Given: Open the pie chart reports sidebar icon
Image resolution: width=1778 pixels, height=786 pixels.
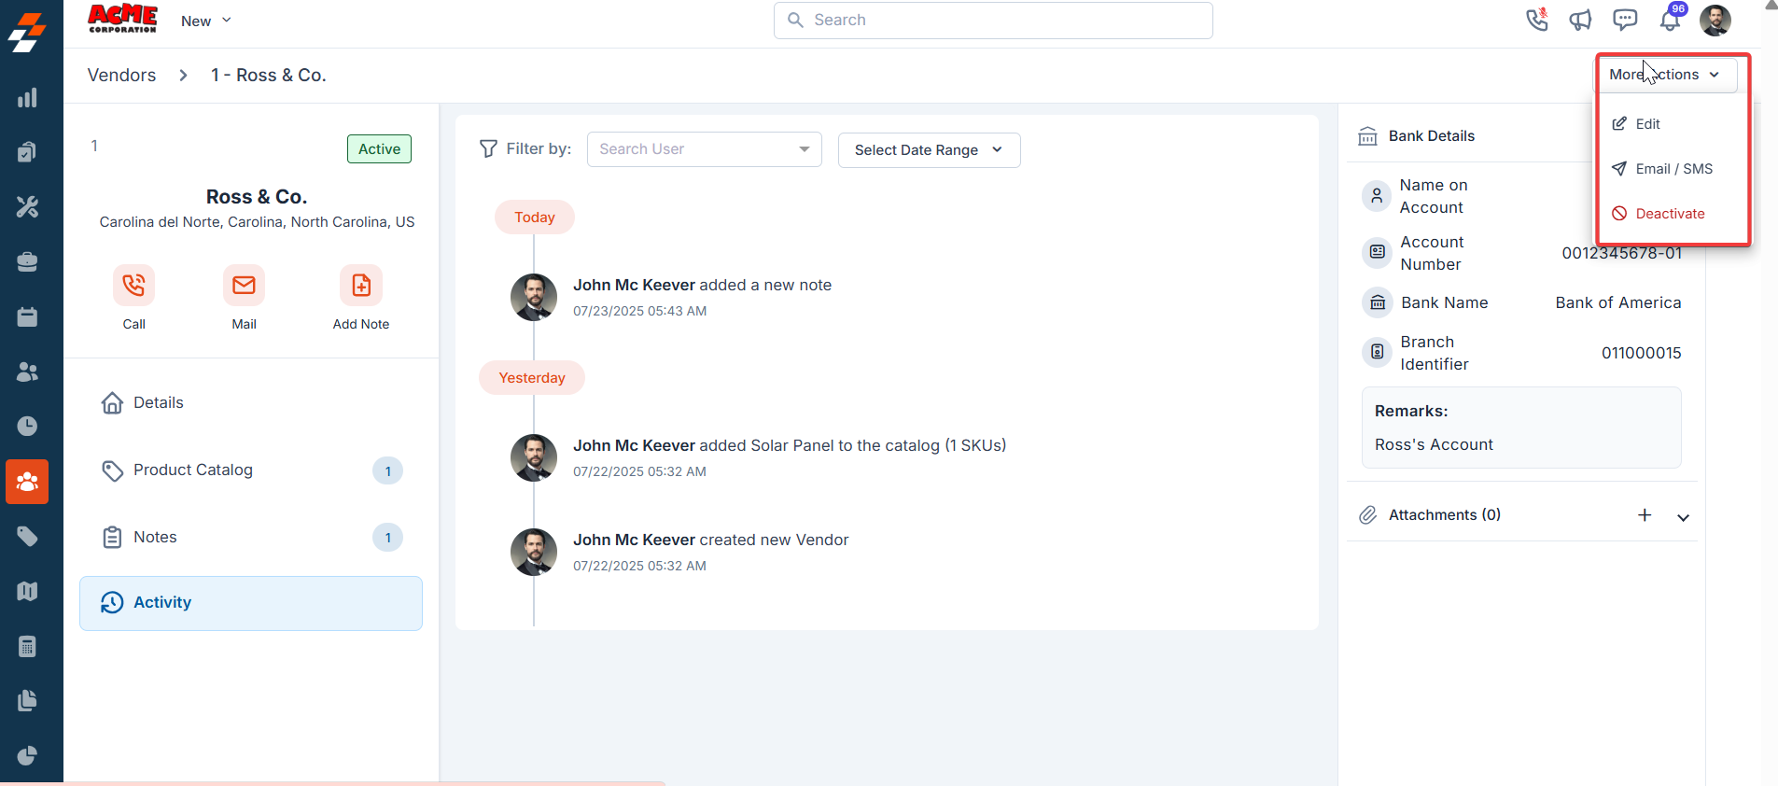Looking at the screenshot, I should point(27,755).
